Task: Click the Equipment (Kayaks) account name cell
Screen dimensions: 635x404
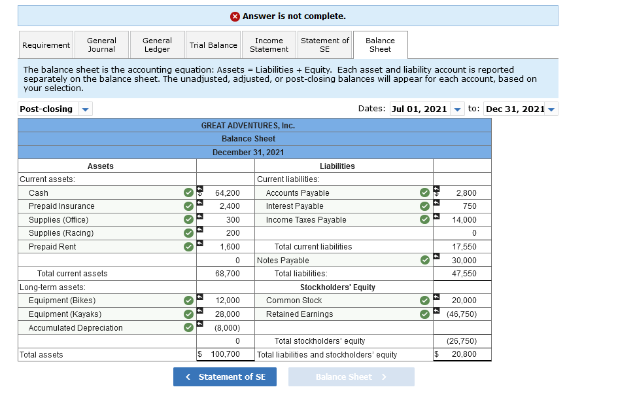Action: click(x=107, y=314)
